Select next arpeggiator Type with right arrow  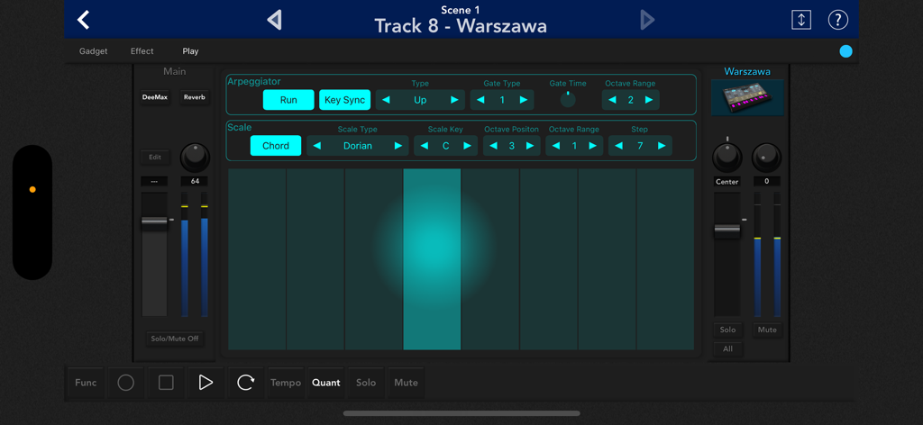pyautogui.click(x=454, y=100)
